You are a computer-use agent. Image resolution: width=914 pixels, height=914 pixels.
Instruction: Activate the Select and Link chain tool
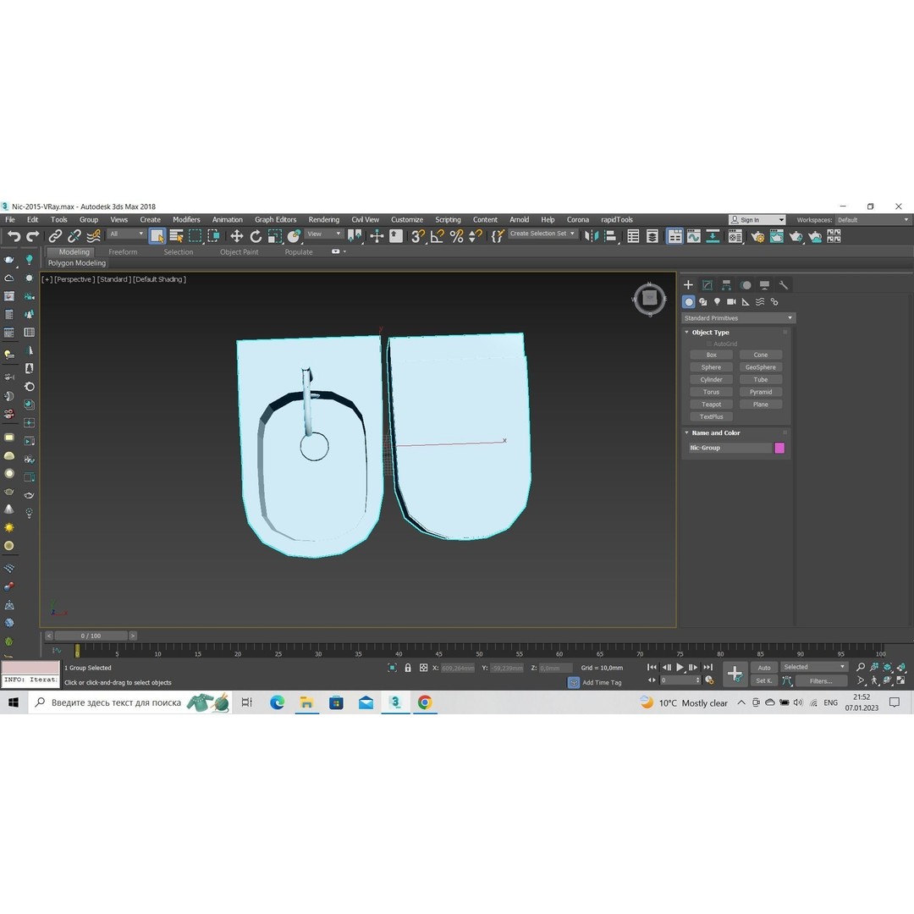pos(55,236)
